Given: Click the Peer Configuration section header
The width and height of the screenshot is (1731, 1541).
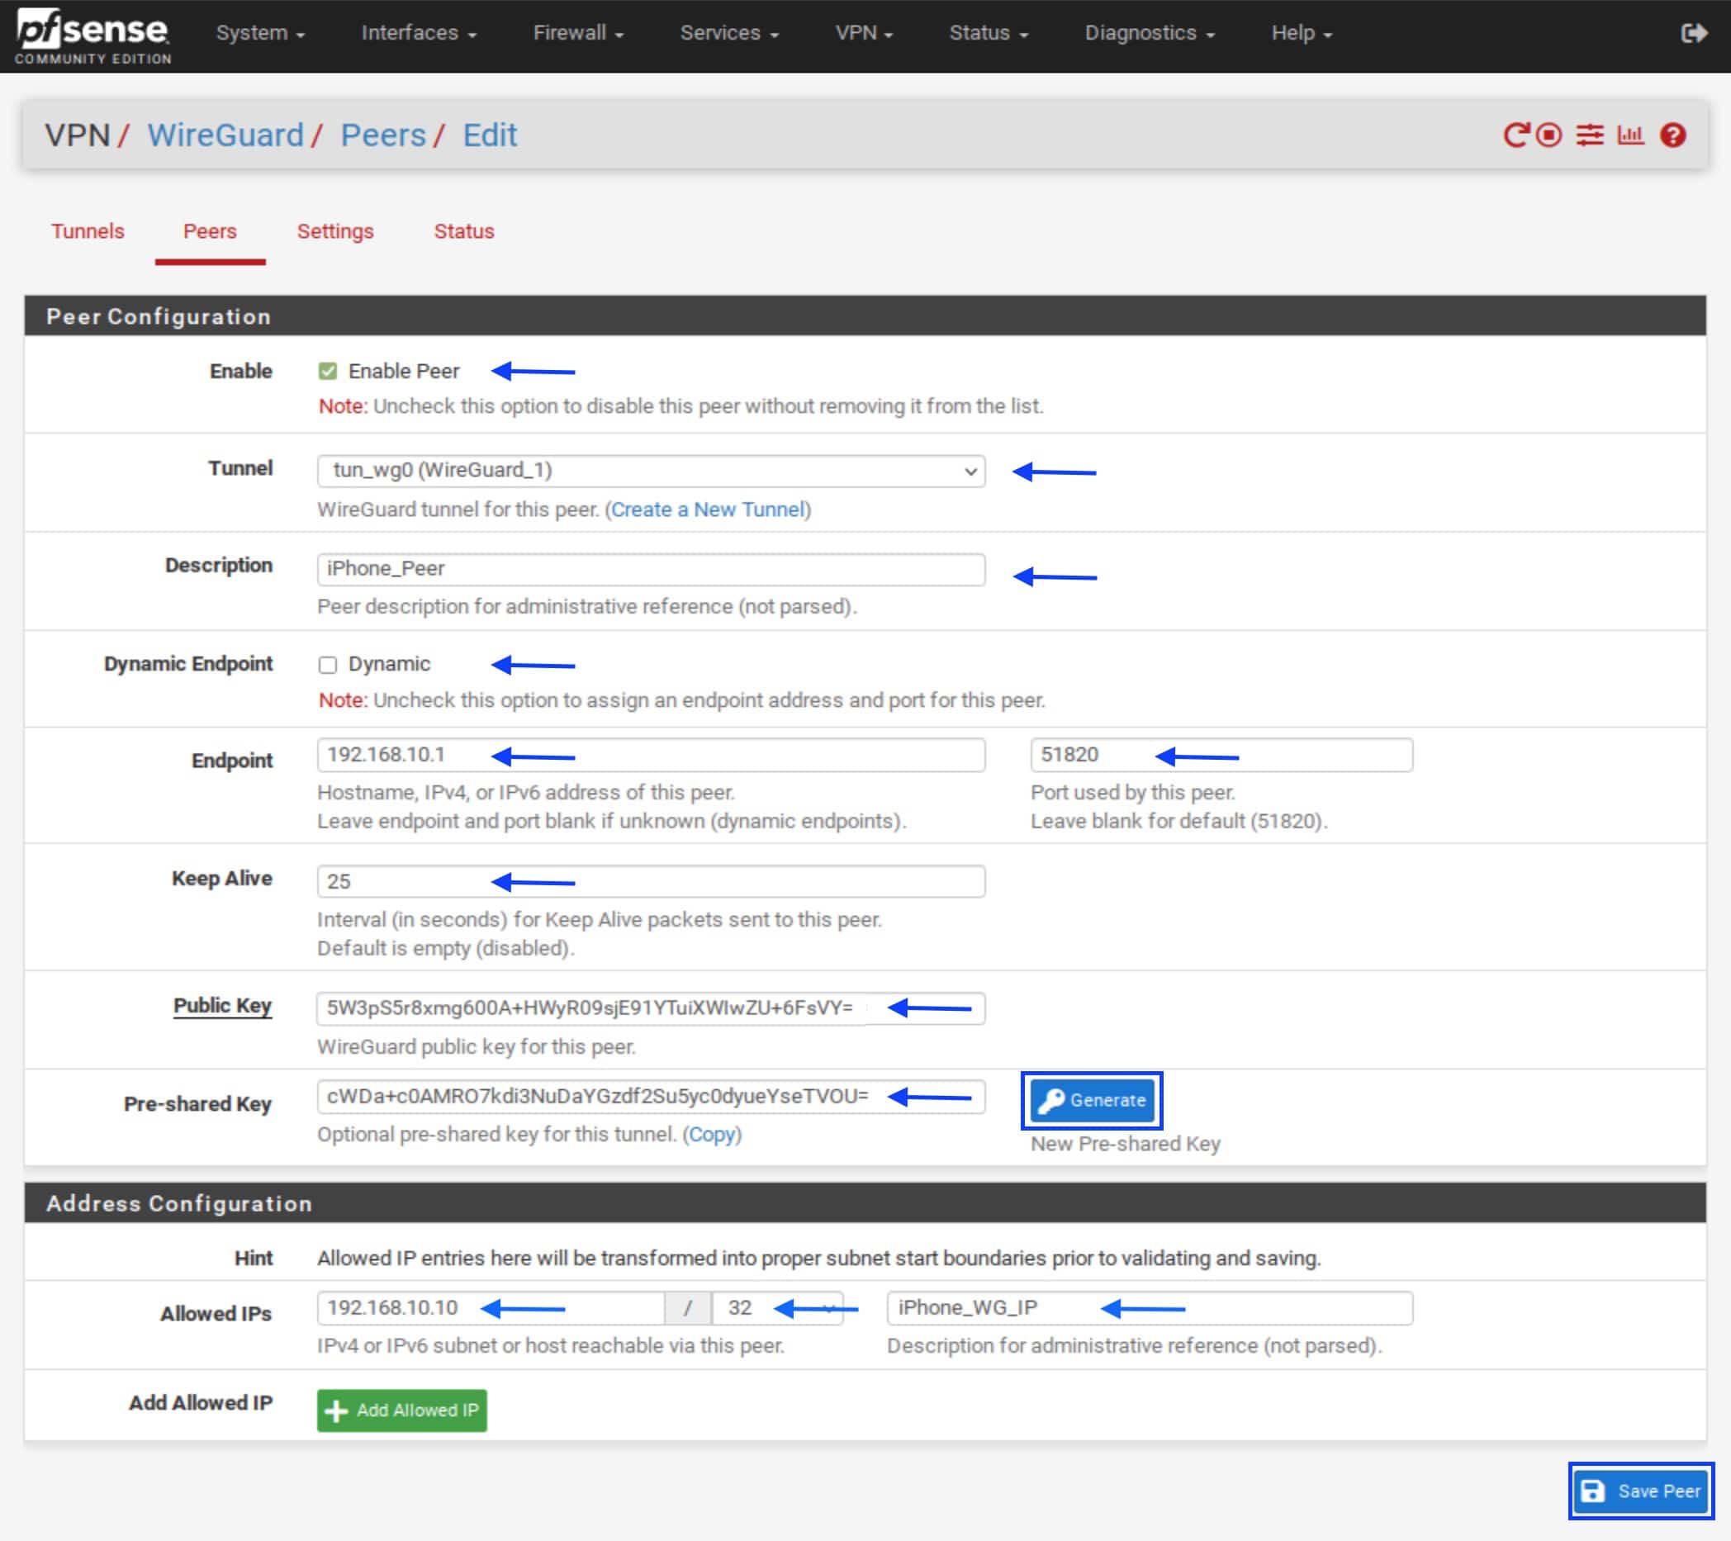Looking at the screenshot, I should tap(865, 315).
